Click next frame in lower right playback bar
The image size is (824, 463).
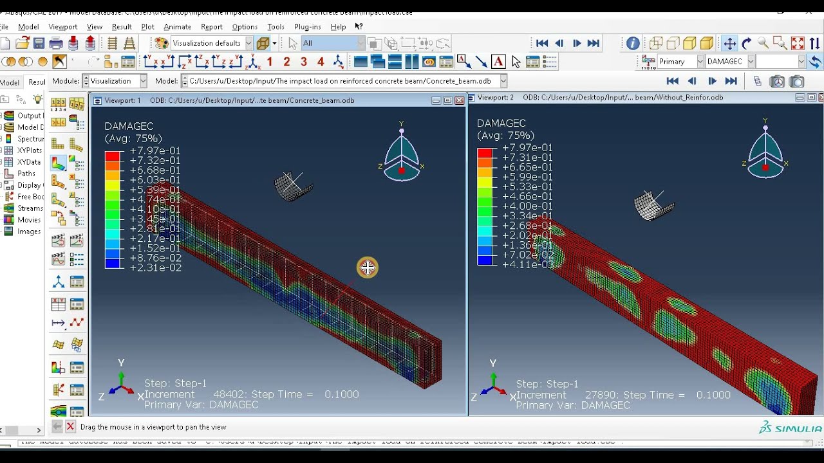712,81
